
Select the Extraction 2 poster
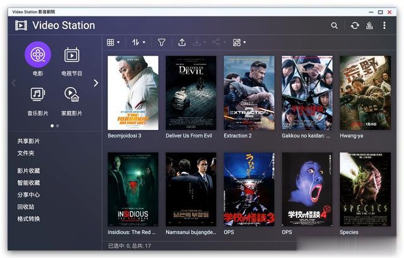coord(249,93)
